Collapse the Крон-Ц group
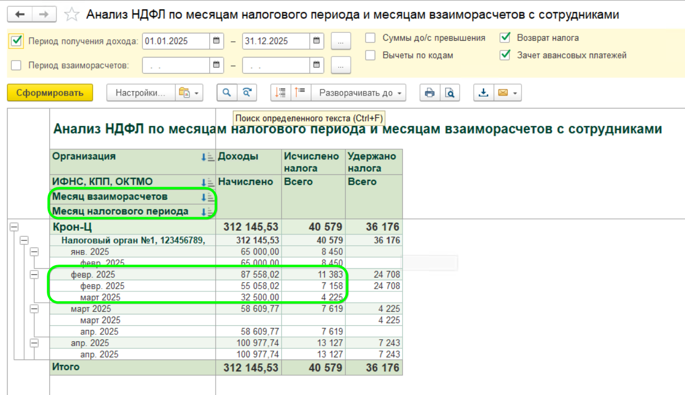Viewport: 685px width, 395px height. [14, 228]
